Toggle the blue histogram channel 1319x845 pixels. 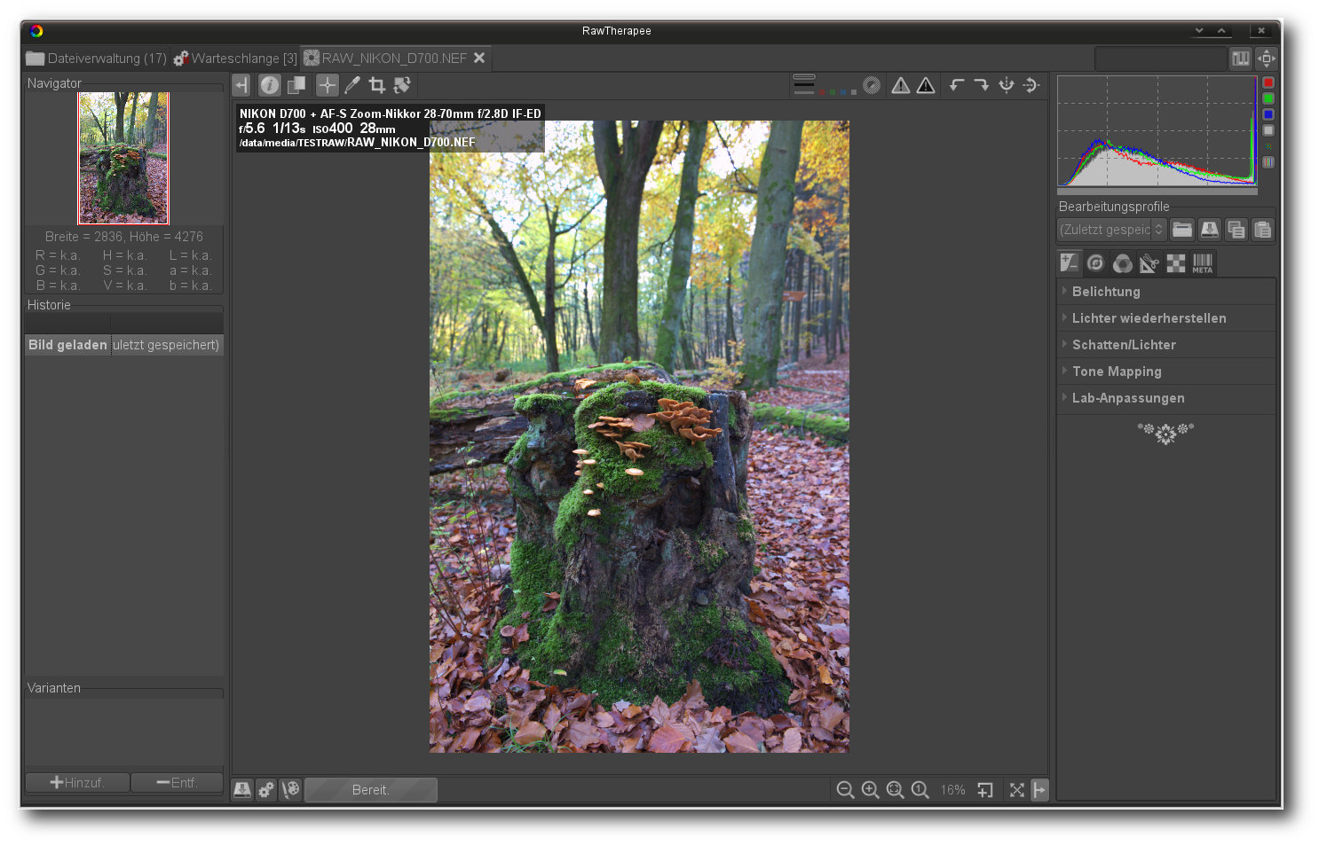tap(1268, 114)
